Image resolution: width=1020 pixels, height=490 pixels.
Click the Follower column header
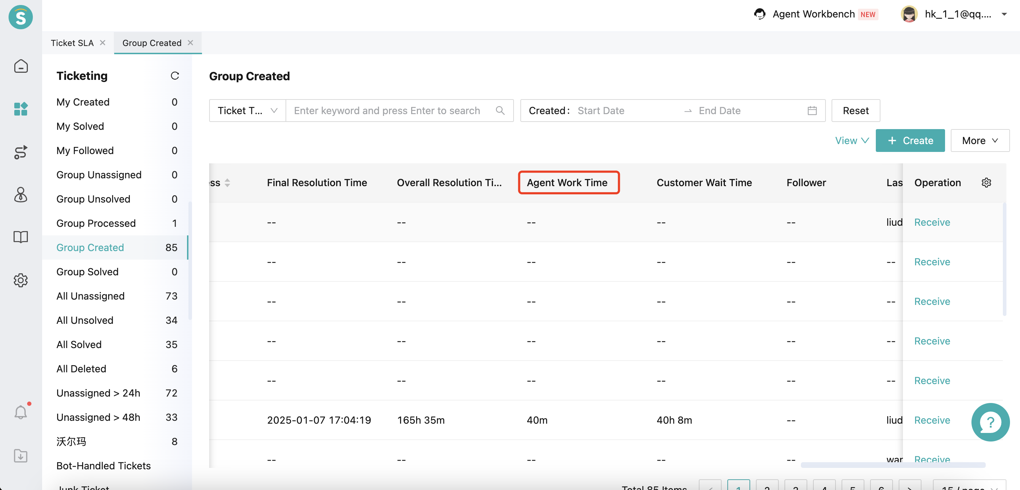tap(806, 183)
